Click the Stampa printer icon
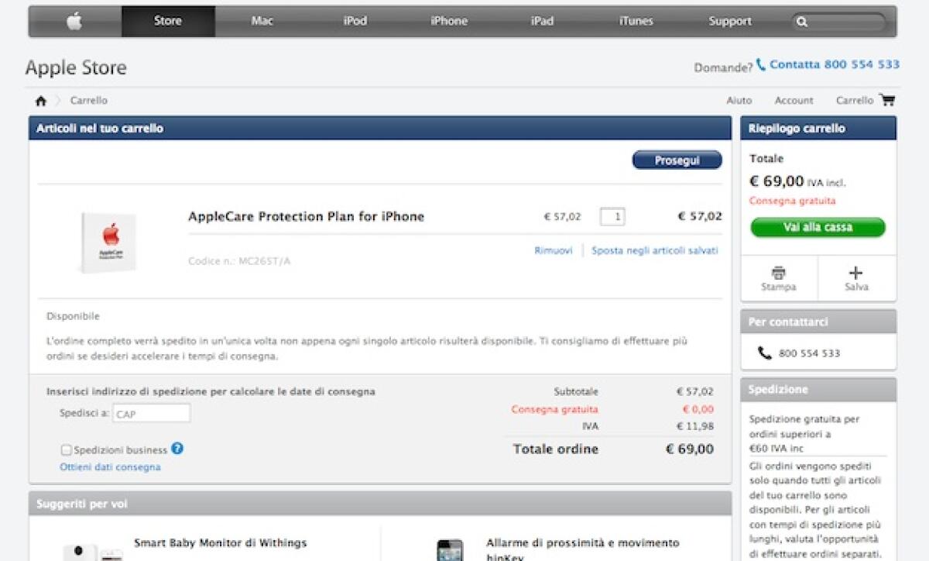929x561 pixels. [x=779, y=273]
